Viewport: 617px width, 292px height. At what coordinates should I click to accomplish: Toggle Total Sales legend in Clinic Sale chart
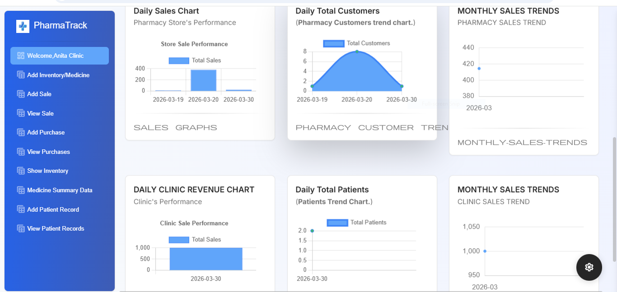click(x=179, y=240)
